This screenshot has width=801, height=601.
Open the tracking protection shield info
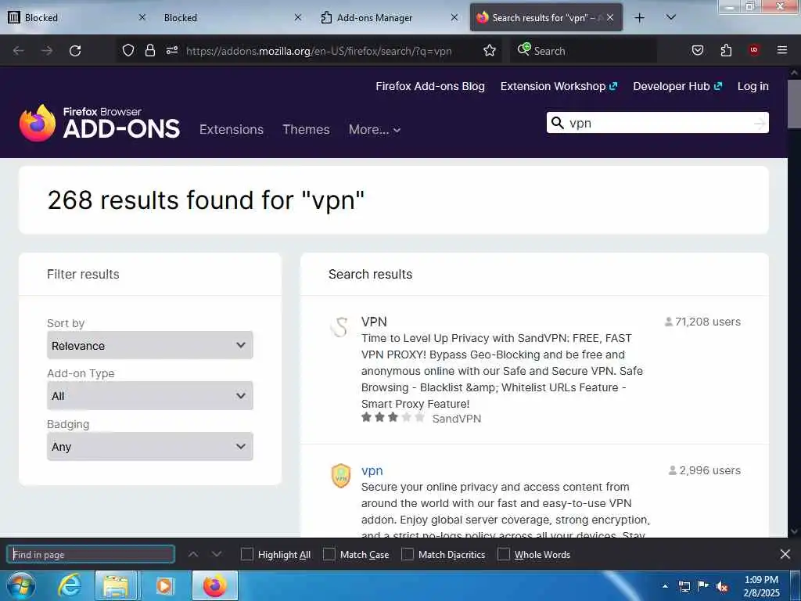click(x=128, y=50)
